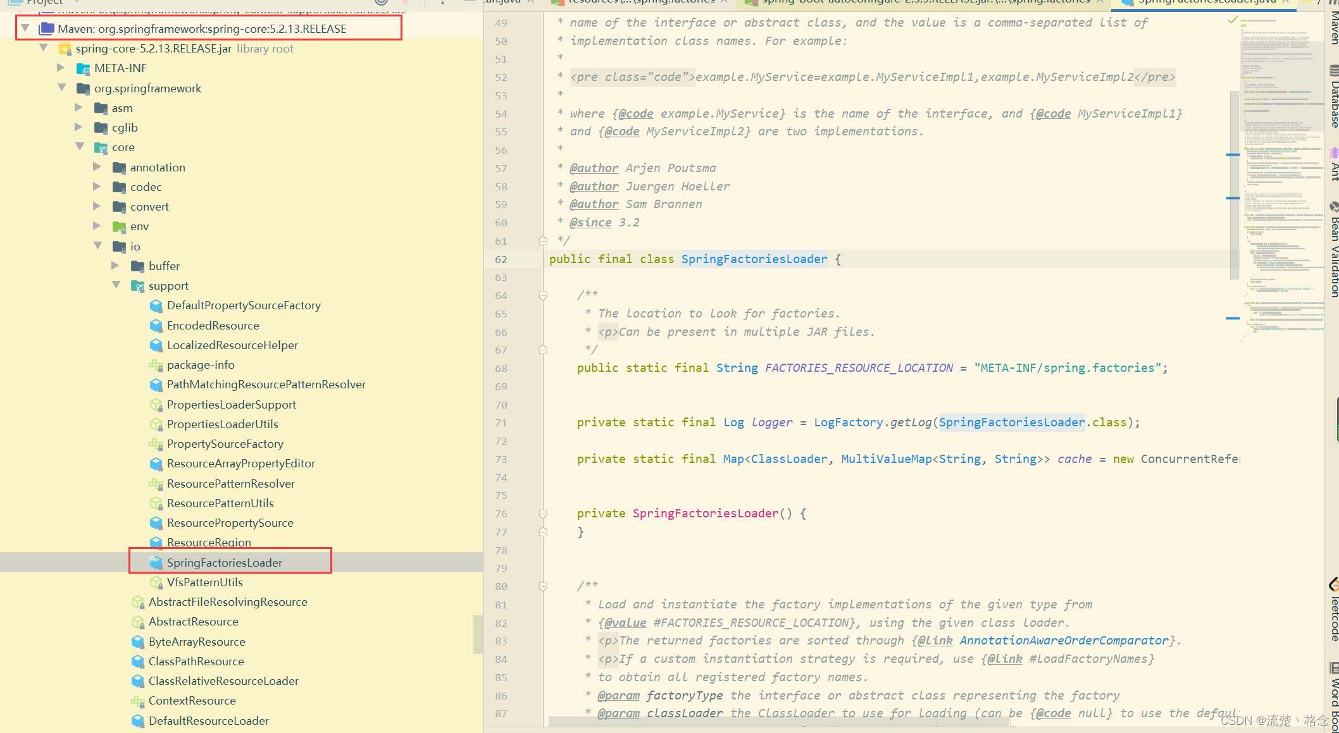Expand the buffer package
The width and height of the screenshot is (1339, 733).
[x=115, y=266]
